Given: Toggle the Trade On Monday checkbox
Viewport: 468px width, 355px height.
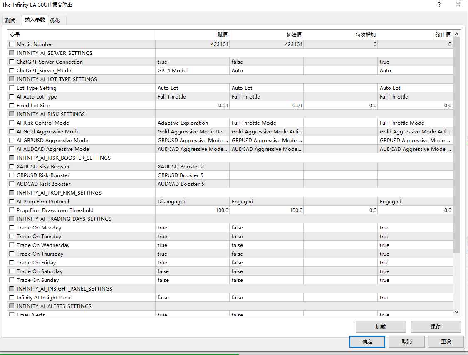Looking at the screenshot, I should click(12, 228).
